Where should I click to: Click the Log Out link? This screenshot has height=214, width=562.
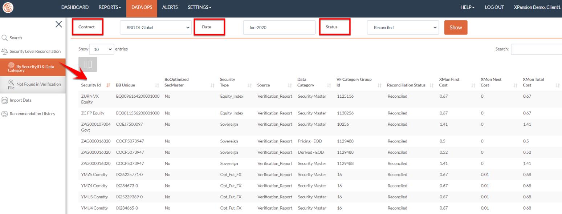coord(494,7)
